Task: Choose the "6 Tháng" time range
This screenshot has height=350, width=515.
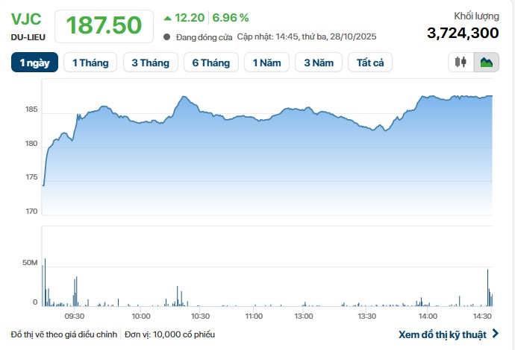Action: click(x=211, y=63)
